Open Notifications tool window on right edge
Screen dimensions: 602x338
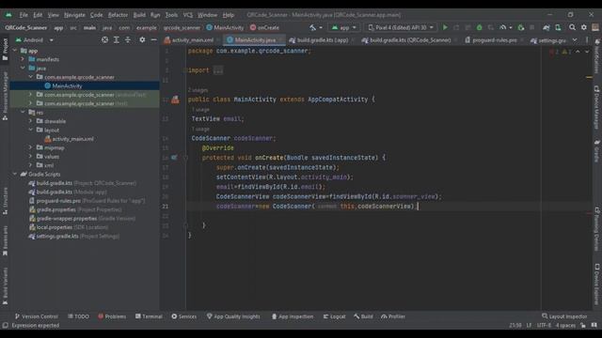pos(596,55)
